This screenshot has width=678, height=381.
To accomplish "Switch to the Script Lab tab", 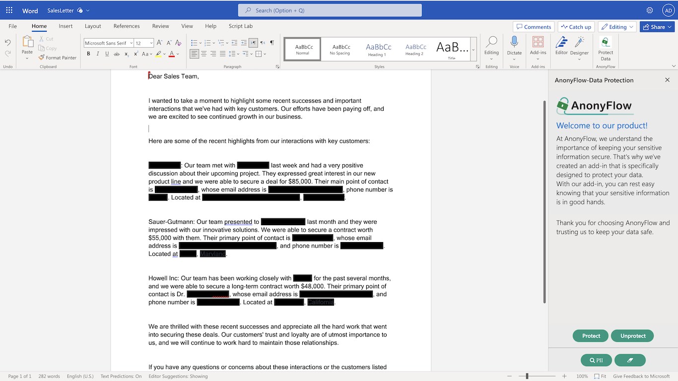I will pos(241,26).
